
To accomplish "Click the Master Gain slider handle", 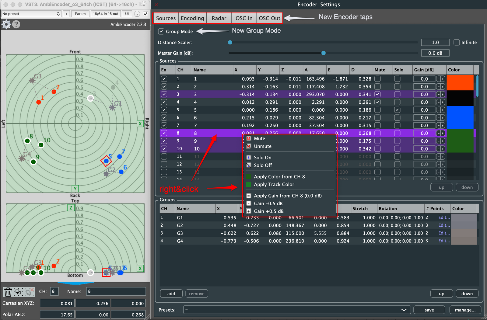I will 324,53.
